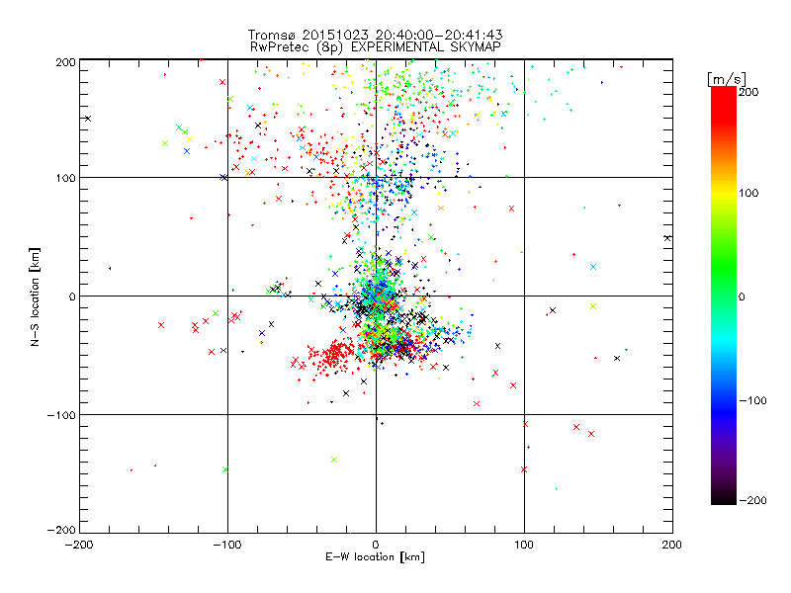
Task: Click the '100' tick label on E-W axis
Action: tap(524, 545)
